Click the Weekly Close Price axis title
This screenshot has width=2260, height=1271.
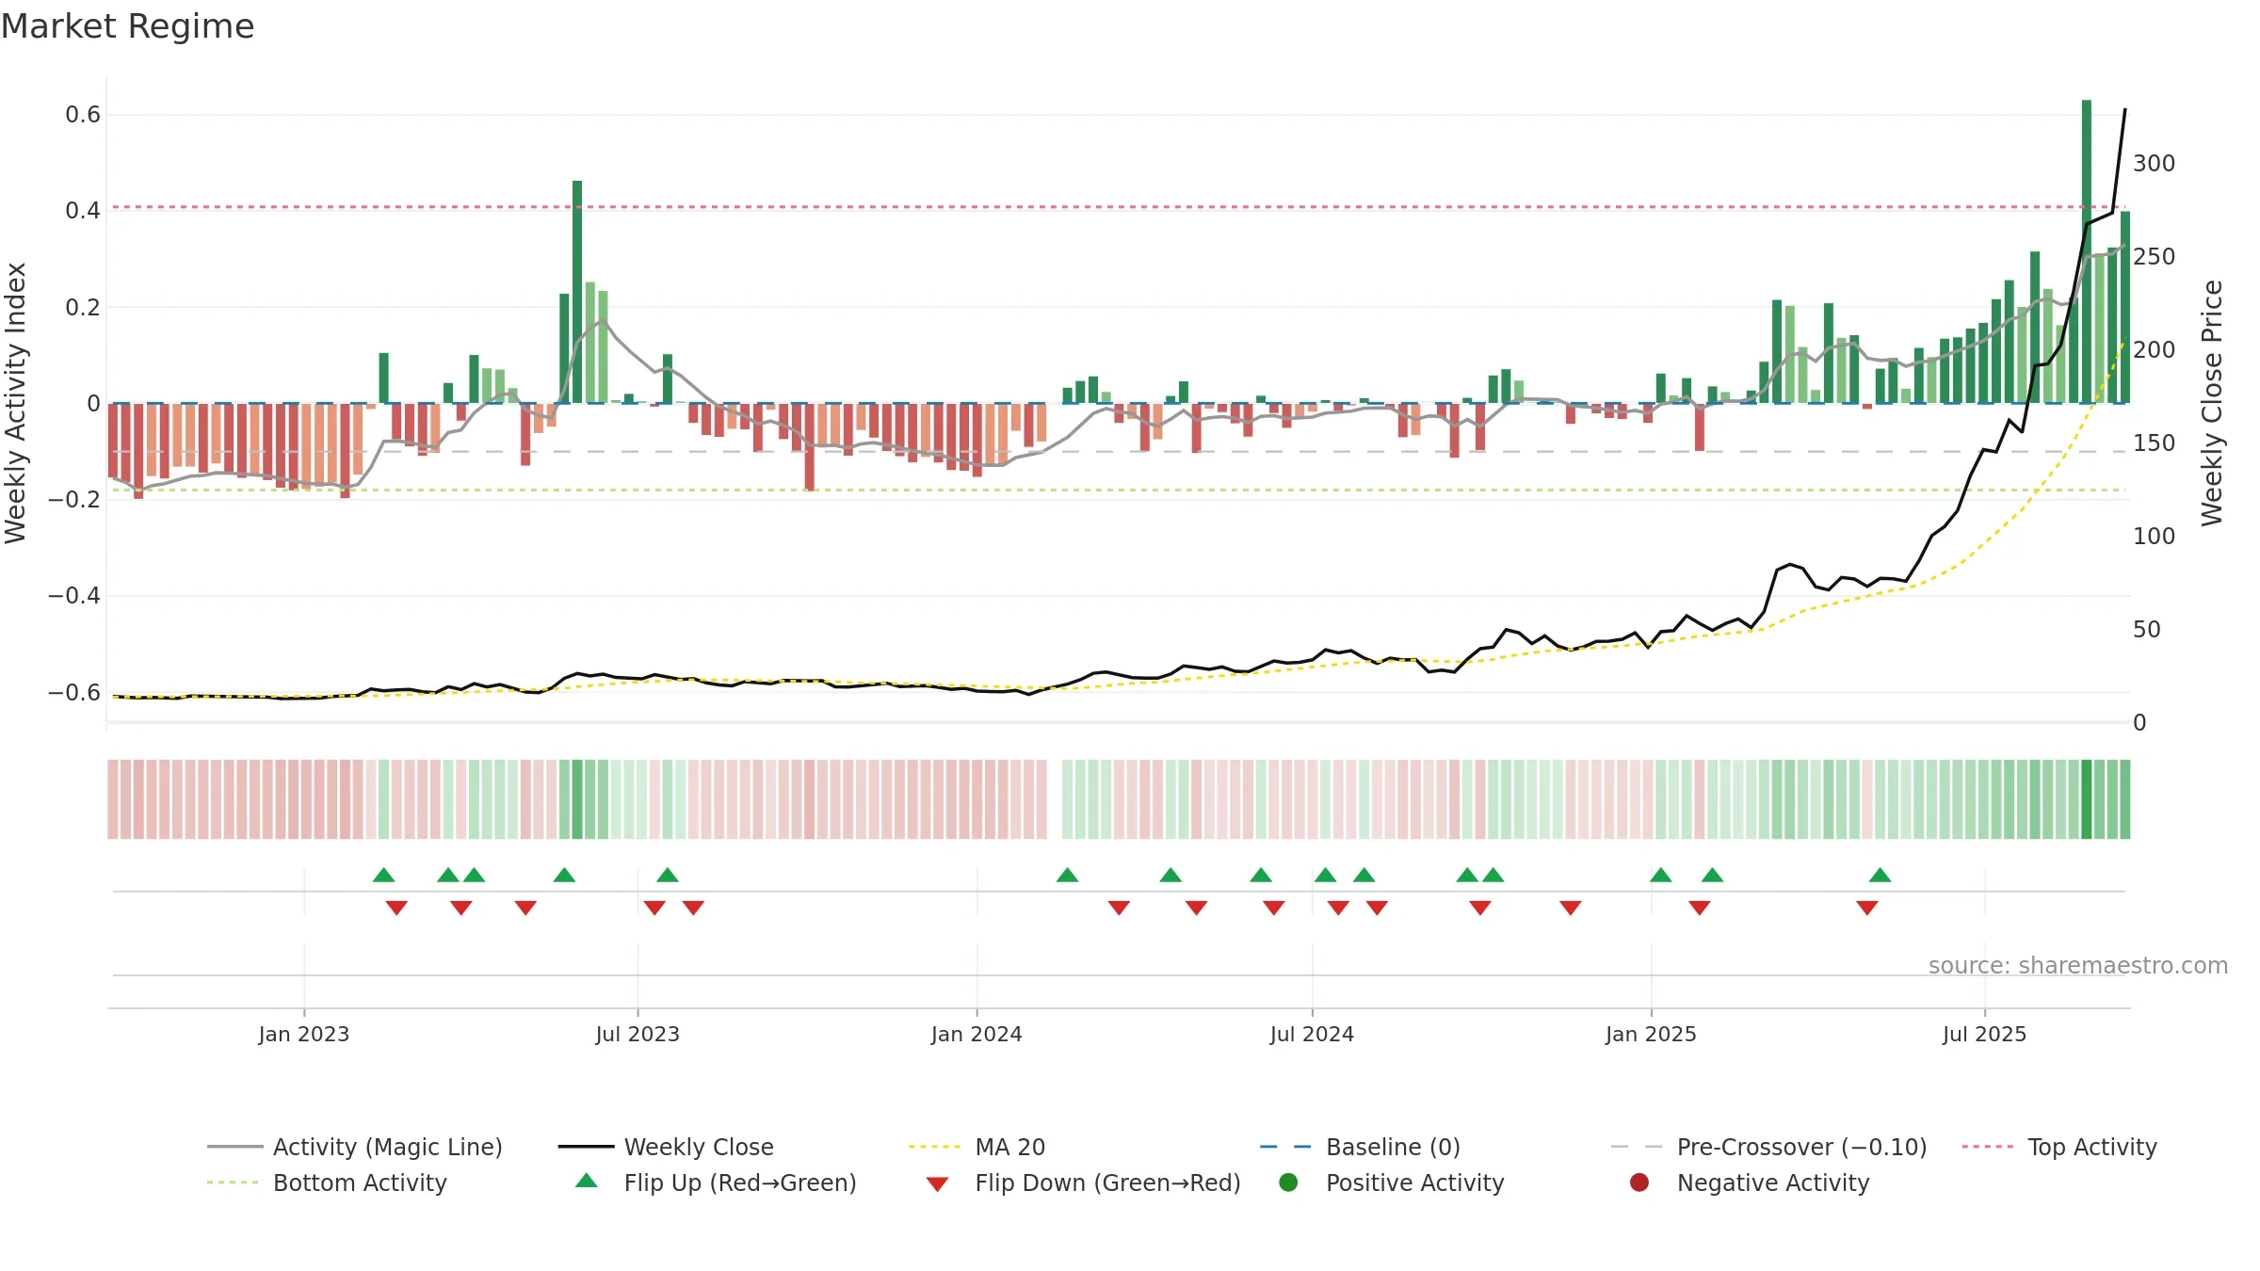(2211, 403)
